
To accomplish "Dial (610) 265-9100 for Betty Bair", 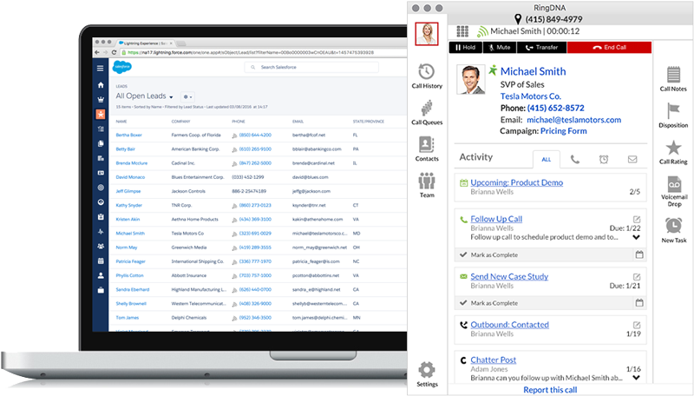I will pyautogui.click(x=255, y=149).
